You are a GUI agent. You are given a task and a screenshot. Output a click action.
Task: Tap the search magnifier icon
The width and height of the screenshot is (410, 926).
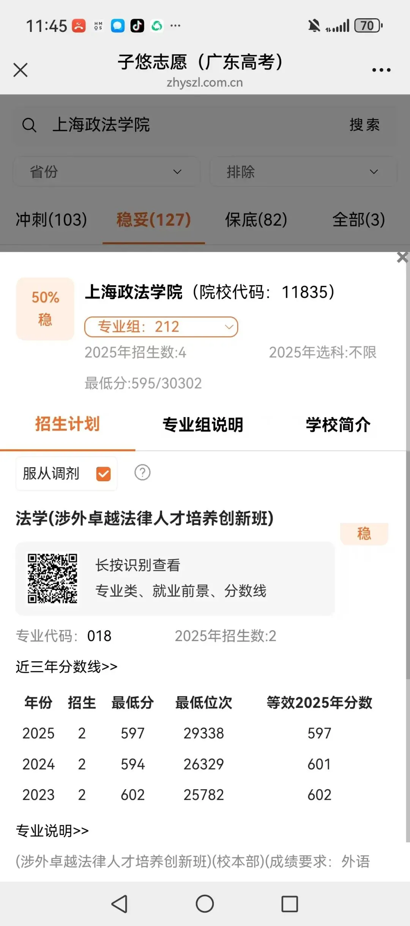(x=29, y=125)
